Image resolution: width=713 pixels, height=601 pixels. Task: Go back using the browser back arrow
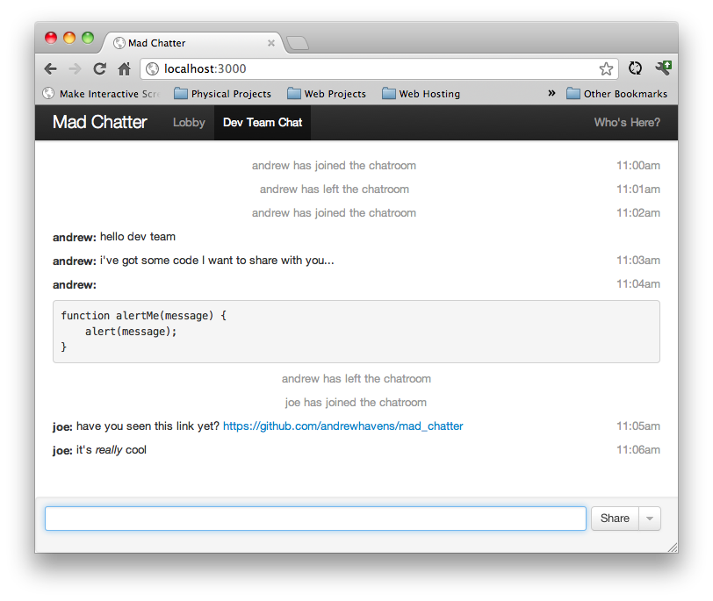50,69
